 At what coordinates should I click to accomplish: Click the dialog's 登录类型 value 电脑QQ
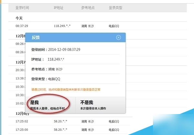pyautogui.click(x=54, y=79)
